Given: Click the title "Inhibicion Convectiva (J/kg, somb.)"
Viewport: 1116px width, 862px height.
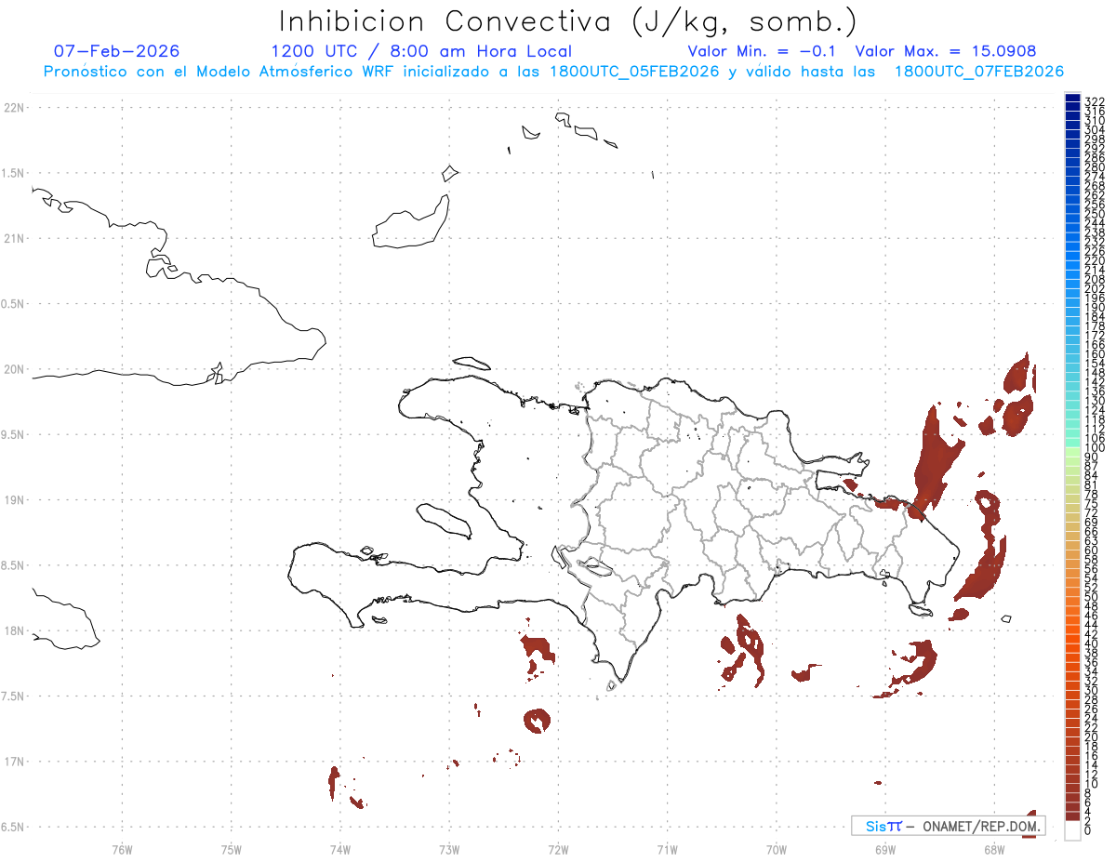Looking at the screenshot, I should click(x=568, y=21).
